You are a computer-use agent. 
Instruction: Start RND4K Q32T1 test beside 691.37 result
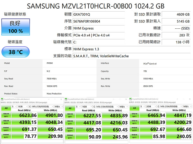[6, 129]
